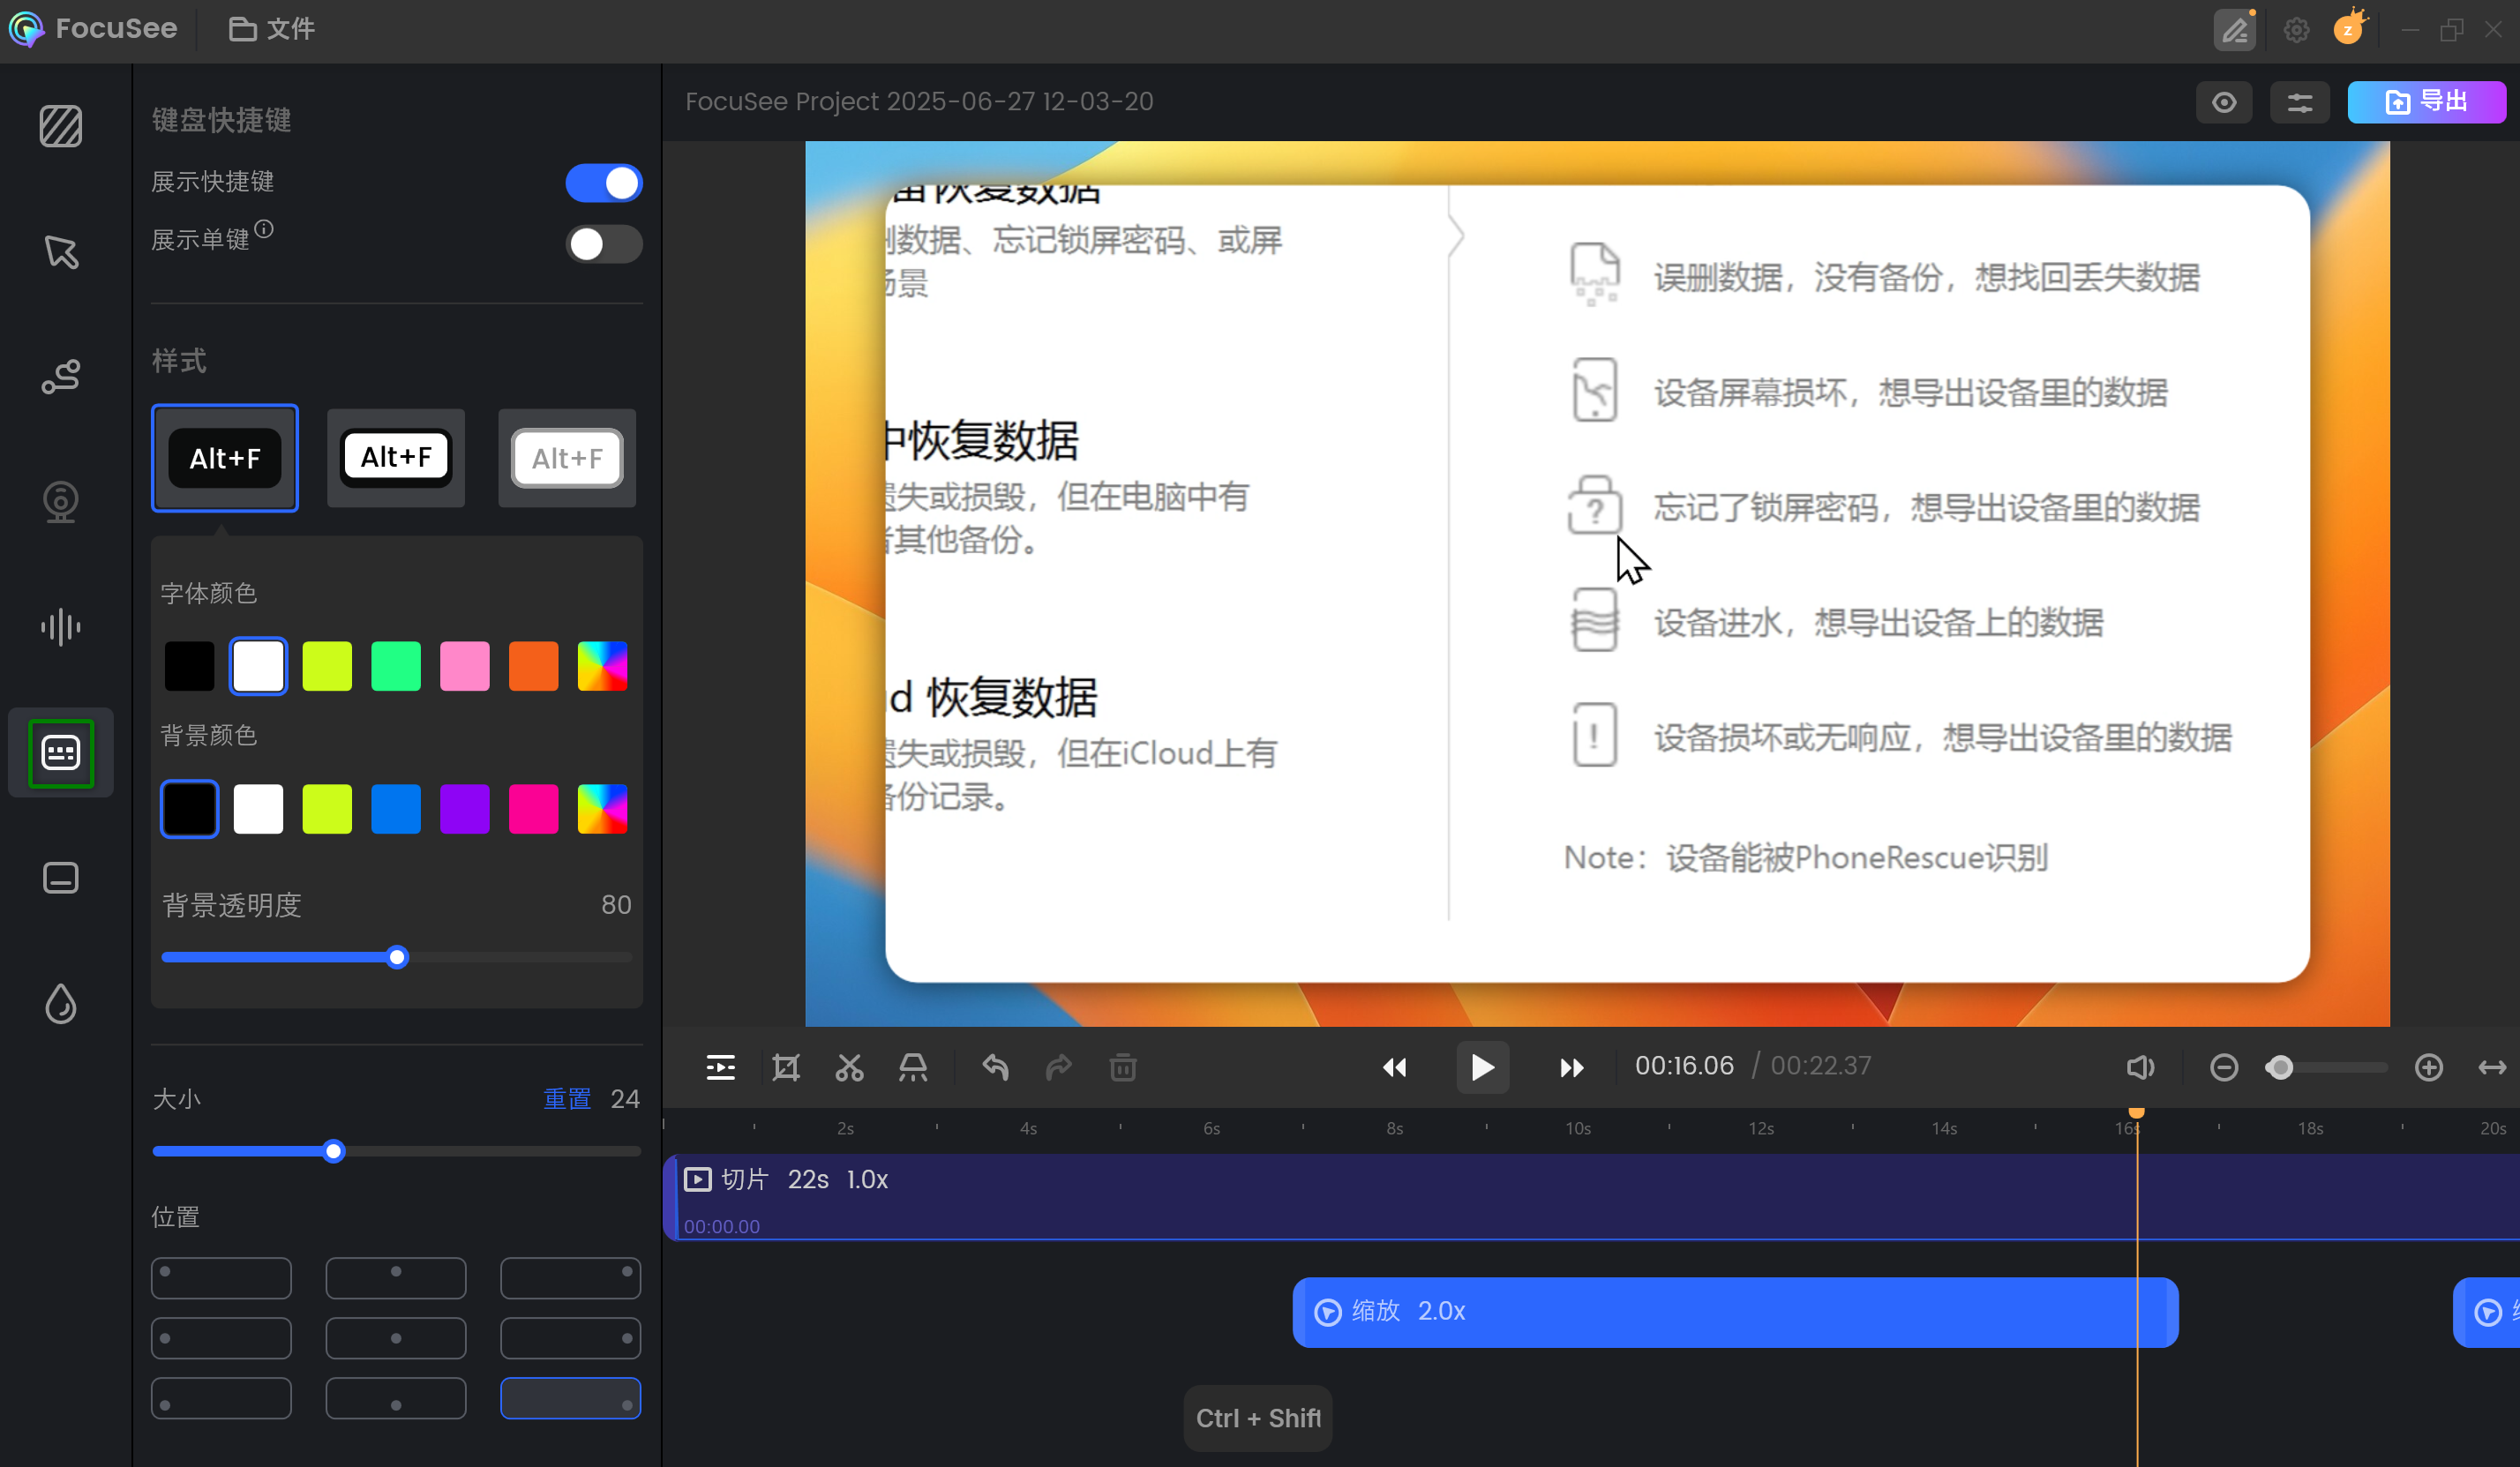Open the user account avatar
Screen dimensions: 2520x1467
[x=2350, y=28]
